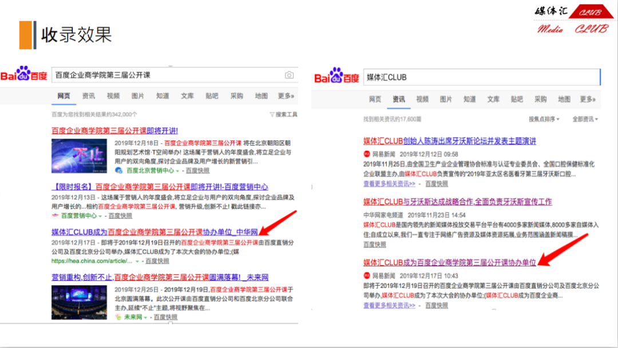Open 更多» tab on the right search page

588,99
